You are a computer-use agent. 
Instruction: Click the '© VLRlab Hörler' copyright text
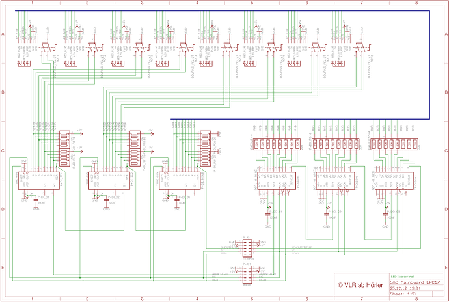pos(361,285)
